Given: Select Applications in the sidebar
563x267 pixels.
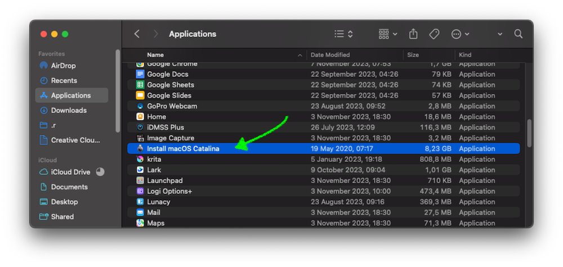Looking at the screenshot, I should click(72, 96).
